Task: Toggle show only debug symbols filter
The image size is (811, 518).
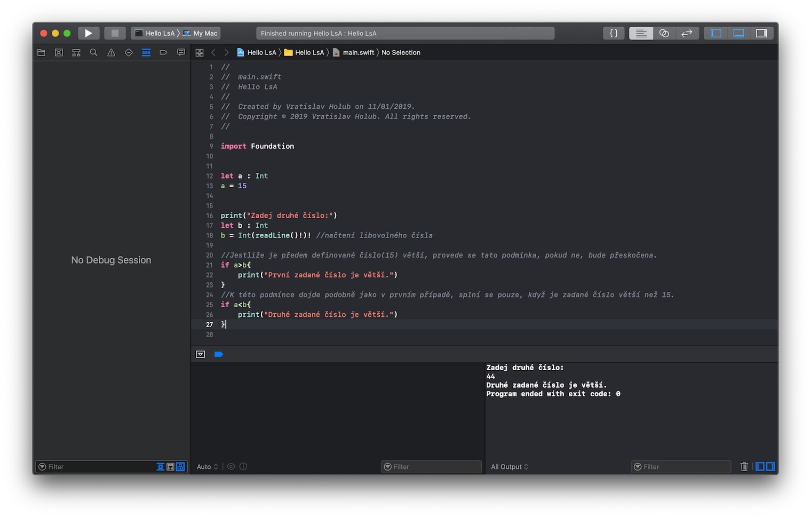Action: [180, 467]
